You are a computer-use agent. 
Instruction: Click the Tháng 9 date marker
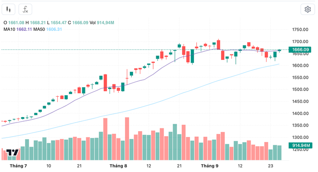click(209, 166)
